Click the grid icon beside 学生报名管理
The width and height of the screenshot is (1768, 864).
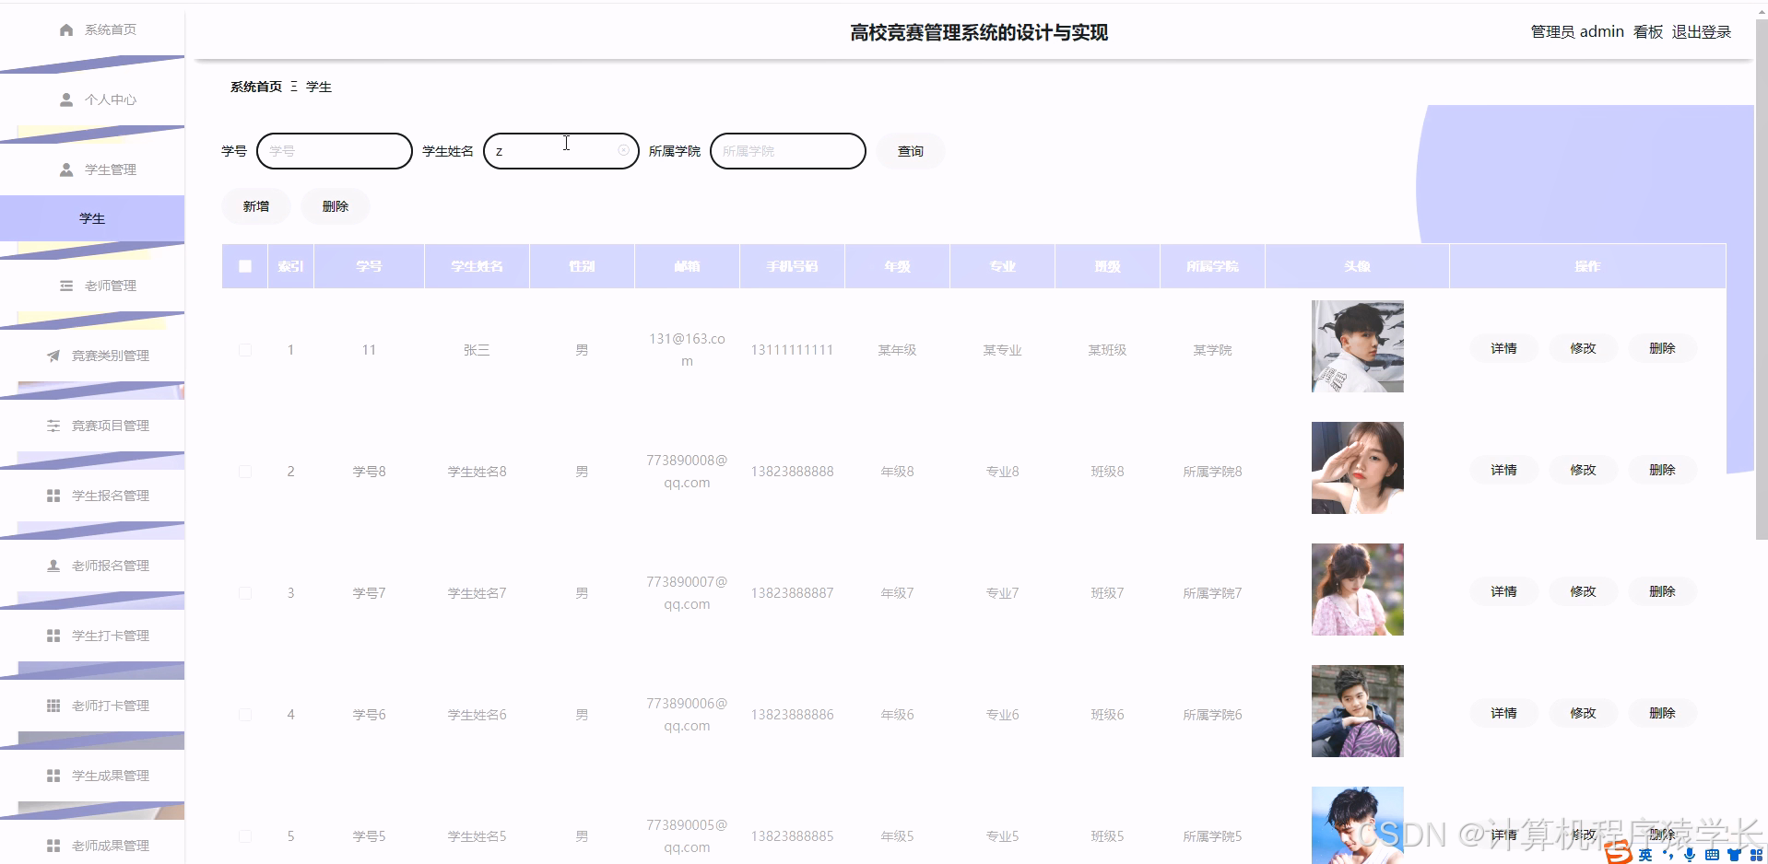coord(53,495)
